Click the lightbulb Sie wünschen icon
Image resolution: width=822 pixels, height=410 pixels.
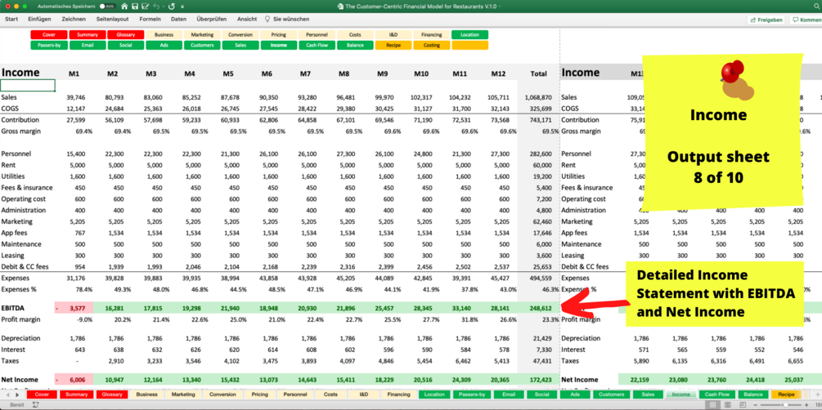[267, 19]
